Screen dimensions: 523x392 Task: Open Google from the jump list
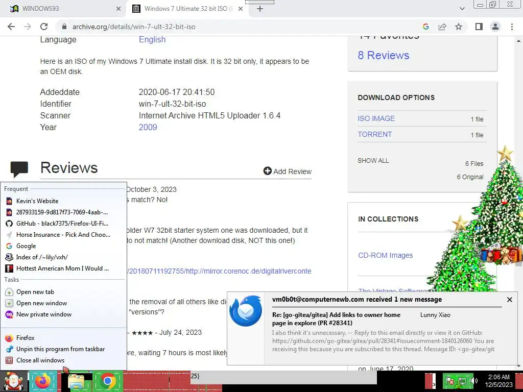[63, 246]
